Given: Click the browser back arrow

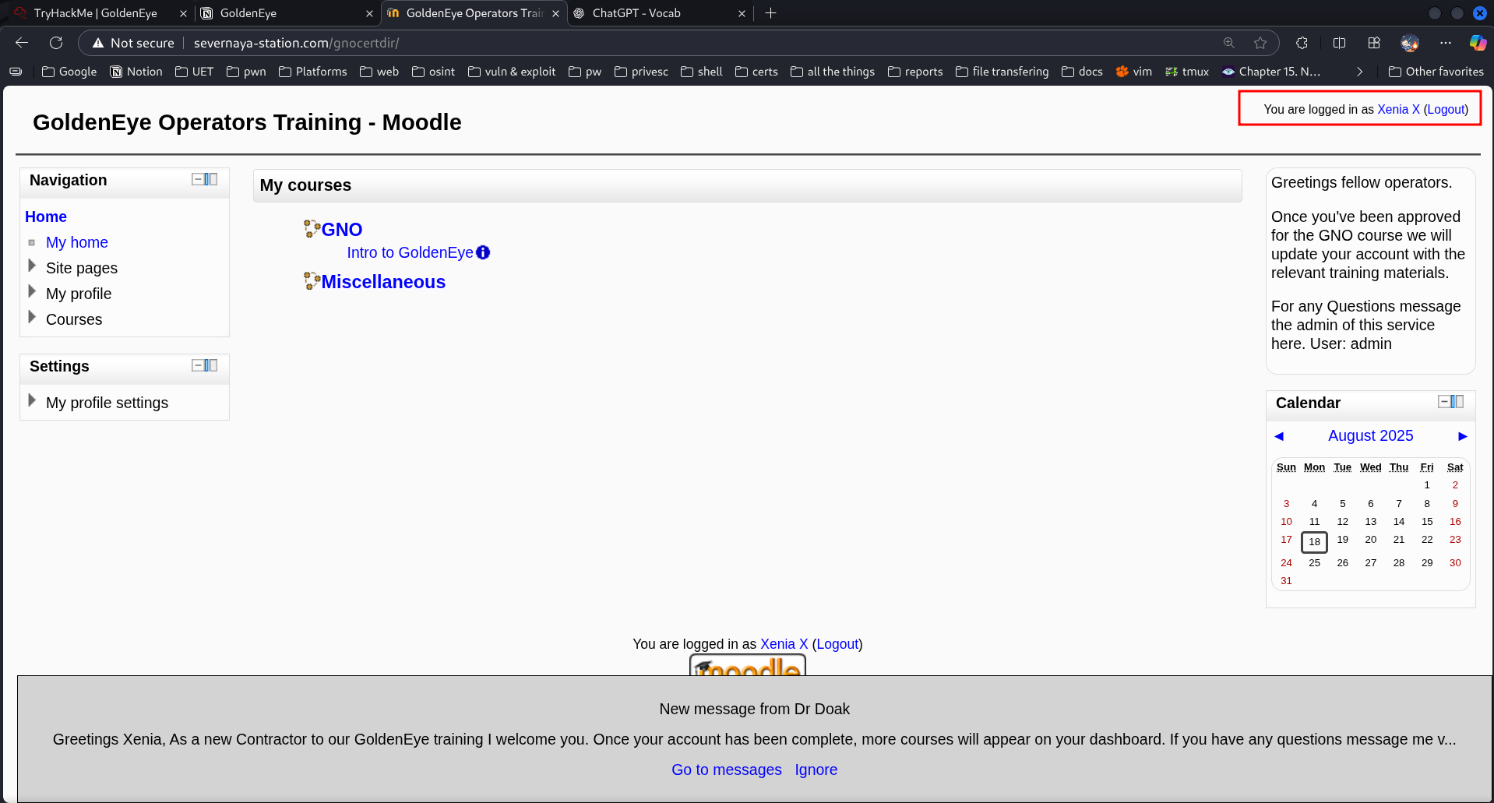Looking at the screenshot, I should 22,43.
